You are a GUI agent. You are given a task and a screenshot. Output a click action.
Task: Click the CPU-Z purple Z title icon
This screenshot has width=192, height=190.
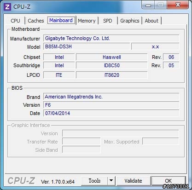click(x=7, y=7)
